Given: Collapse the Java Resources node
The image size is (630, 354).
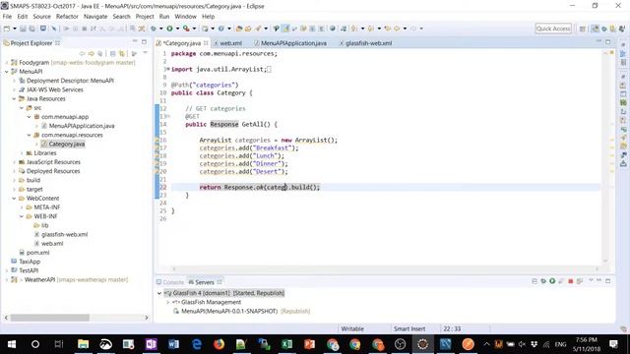Looking at the screenshot, I should (14, 98).
